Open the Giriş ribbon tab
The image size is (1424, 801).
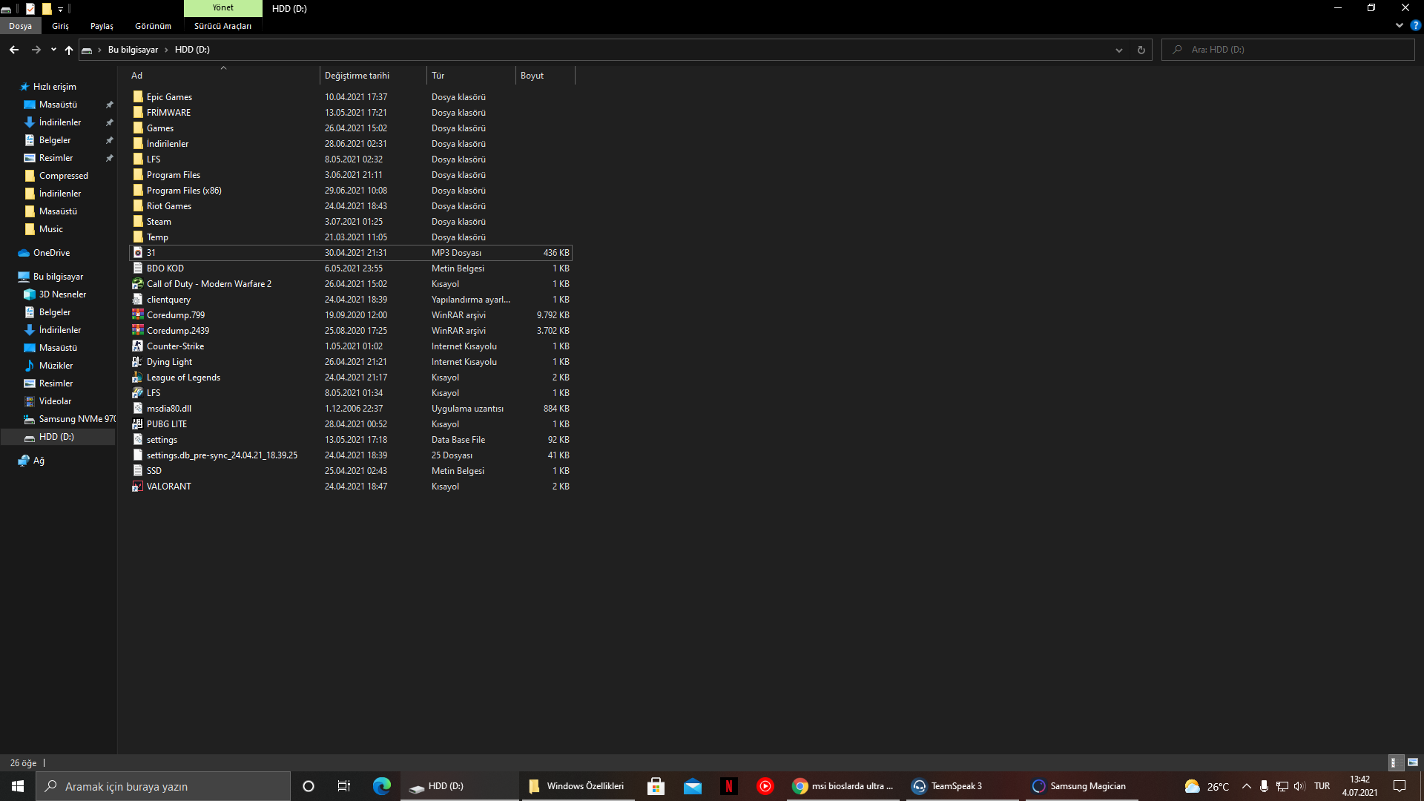(x=60, y=26)
